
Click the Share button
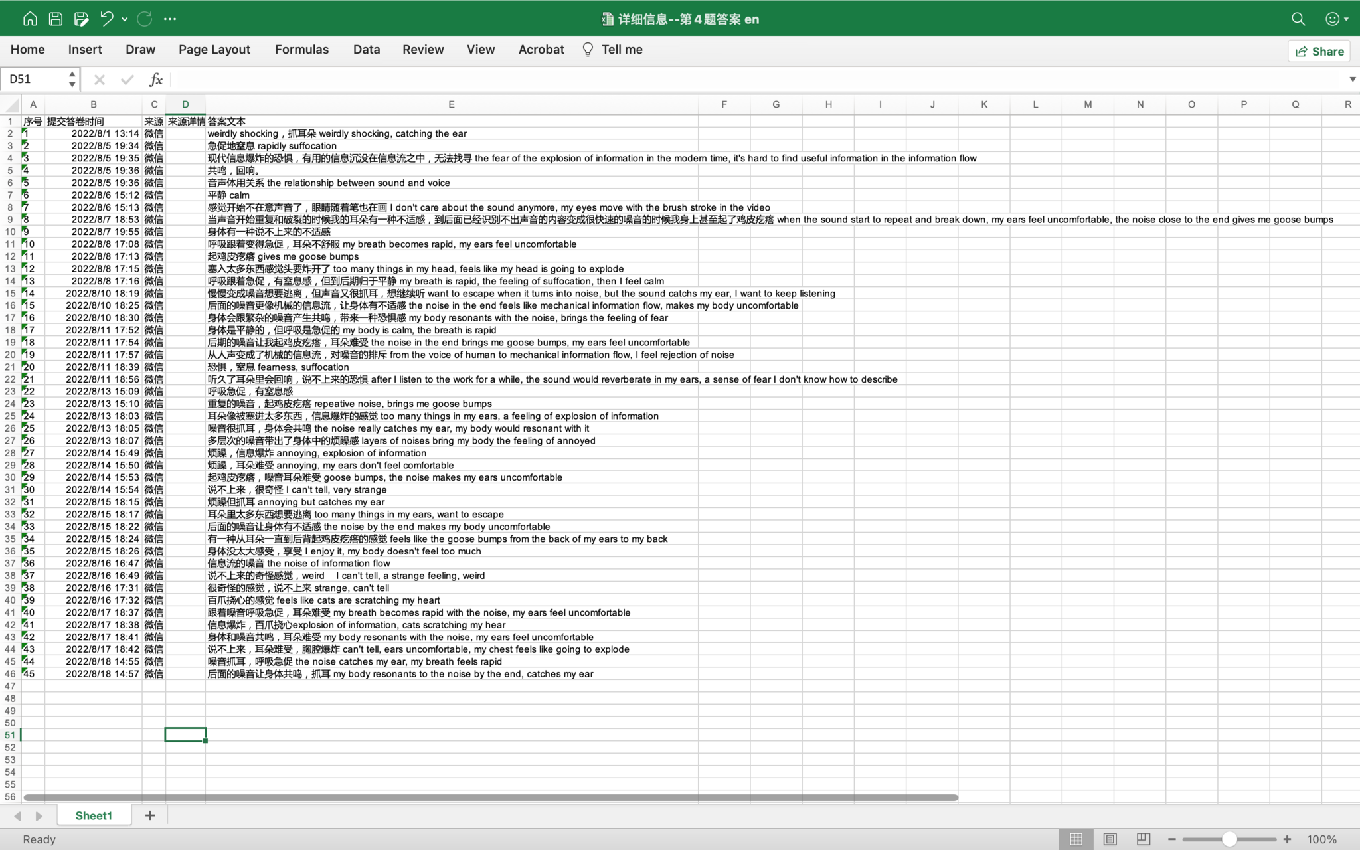[x=1319, y=51]
